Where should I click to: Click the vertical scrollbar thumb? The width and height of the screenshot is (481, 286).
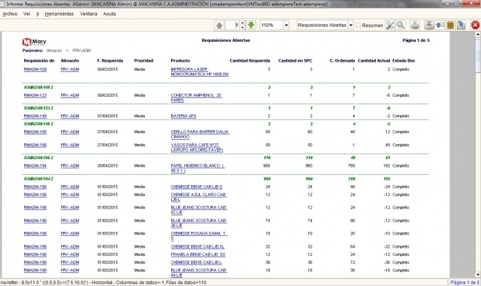[478, 55]
